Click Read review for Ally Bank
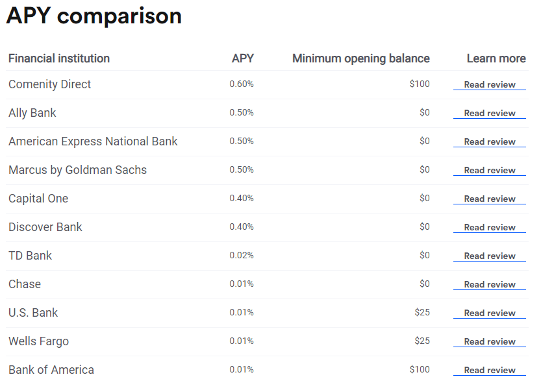 point(489,113)
